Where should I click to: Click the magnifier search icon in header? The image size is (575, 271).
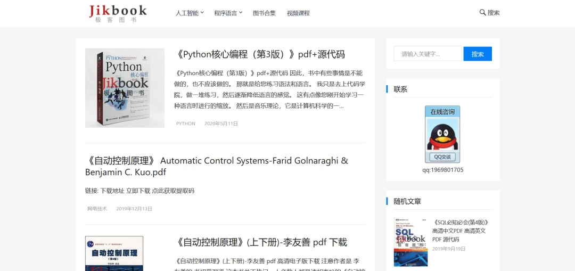click(482, 12)
